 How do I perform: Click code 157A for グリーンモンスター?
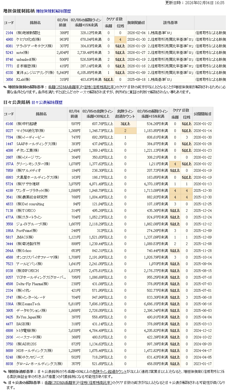tap(9, 164)
